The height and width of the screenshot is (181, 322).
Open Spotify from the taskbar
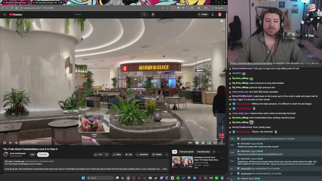[x=178, y=178]
